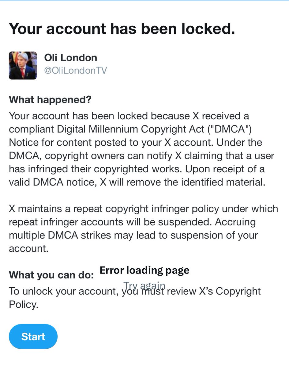Select the Oli London display name
This screenshot has height=368, width=289.
(71, 58)
